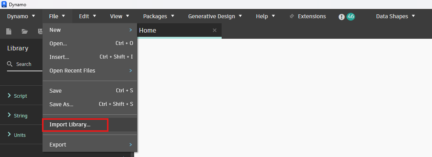
Task: Choose Save As... from the File menu
Action: [90, 104]
